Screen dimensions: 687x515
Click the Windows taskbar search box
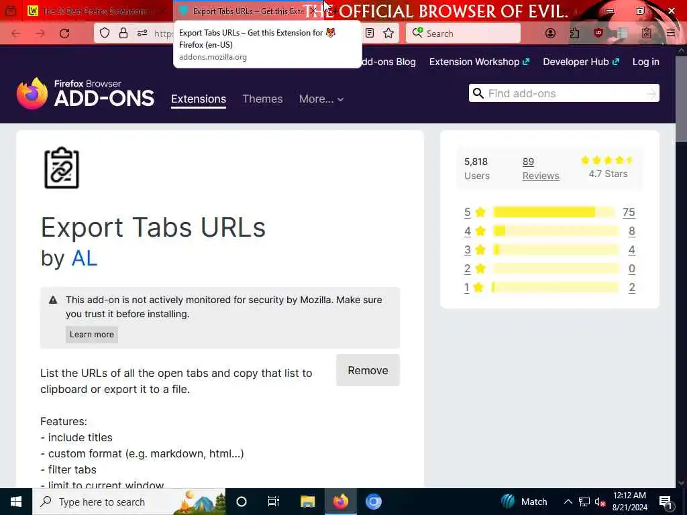tap(129, 502)
